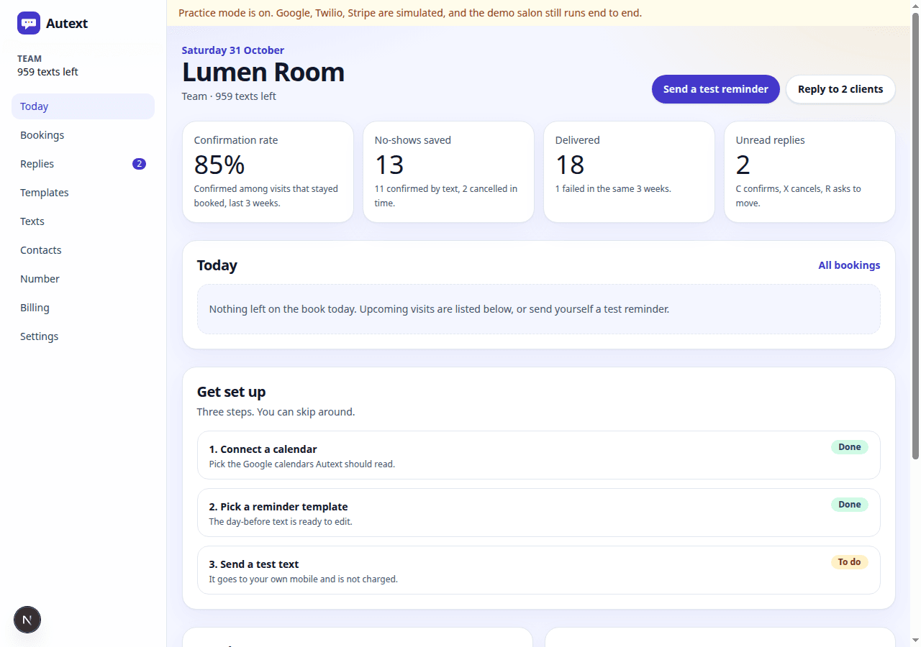Go to Billing in the sidebar
The width and height of the screenshot is (921, 647).
pos(83,308)
